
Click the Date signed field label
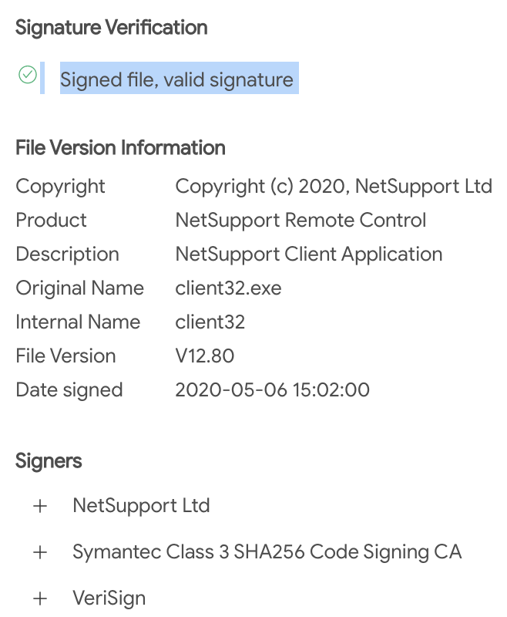coord(69,390)
